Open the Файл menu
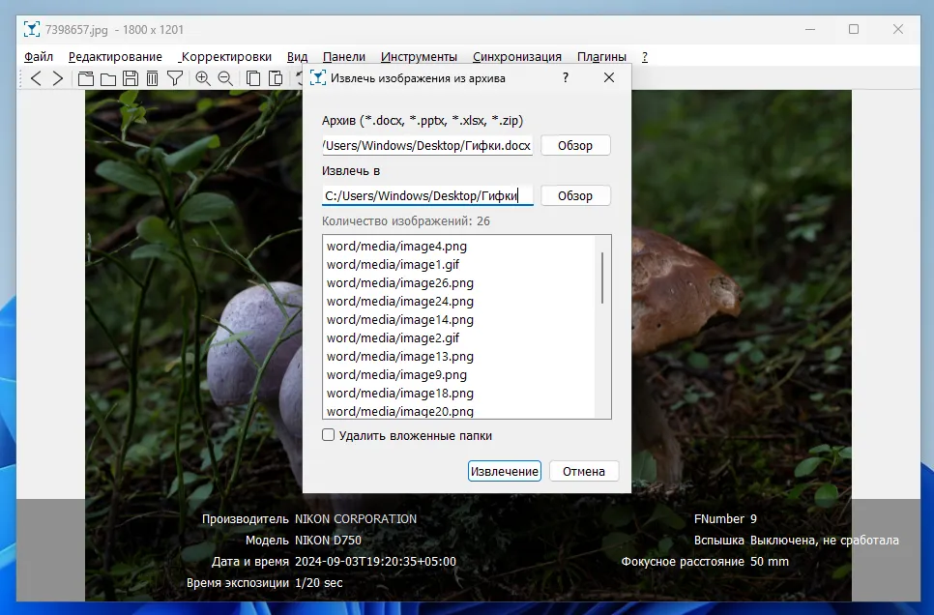The height and width of the screenshot is (615, 934). tap(39, 57)
